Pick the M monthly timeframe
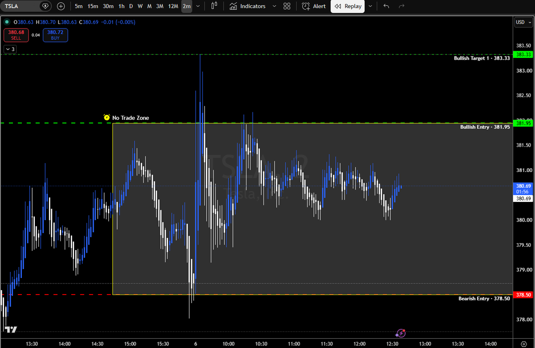The image size is (535, 348). coord(149,6)
